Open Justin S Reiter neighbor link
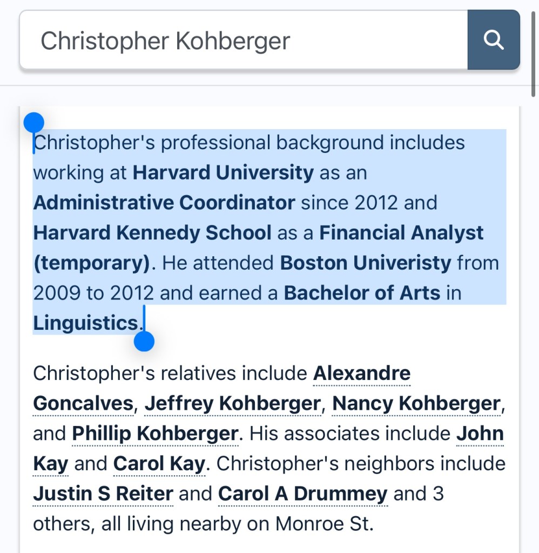The image size is (539, 553). (x=103, y=494)
